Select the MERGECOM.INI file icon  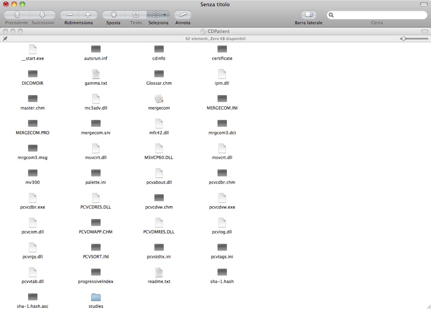click(x=222, y=99)
